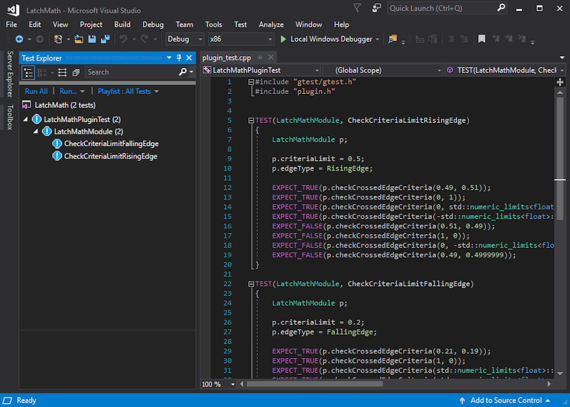This screenshot has height=407, width=570.
Task: Click the Quick Launch (Ctrl+Q) field
Action: 442,8
